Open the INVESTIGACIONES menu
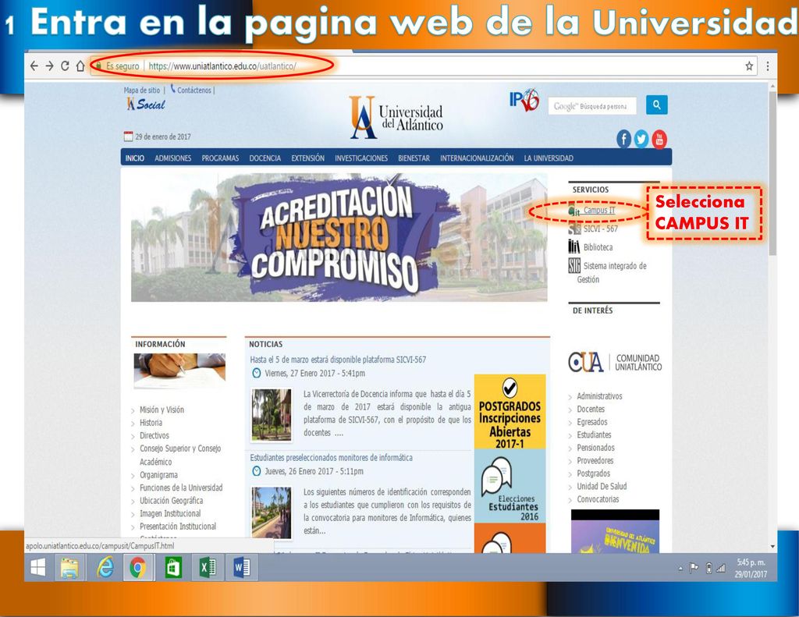The height and width of the screenshot is (617, 799). tap(361, 158)
